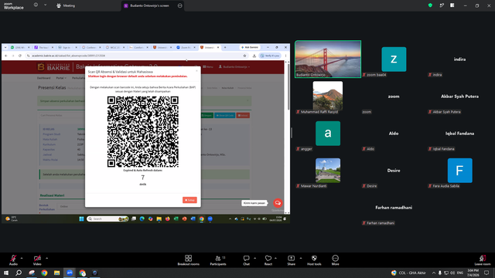The width and height of the screenshot is (495, 278).
Task: Open the Participants panel
Action: click(218, 260)
